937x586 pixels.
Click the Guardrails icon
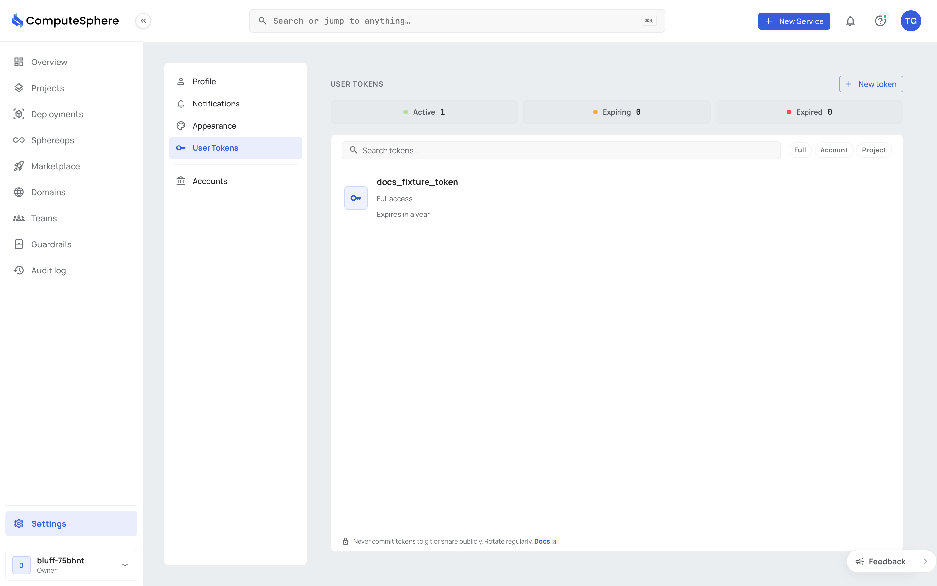click(x=19, y=244)
